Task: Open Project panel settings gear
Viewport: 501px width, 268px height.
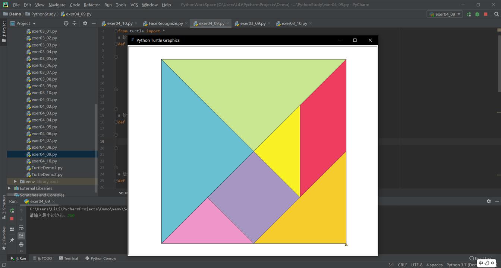Action: coord(85,23)
